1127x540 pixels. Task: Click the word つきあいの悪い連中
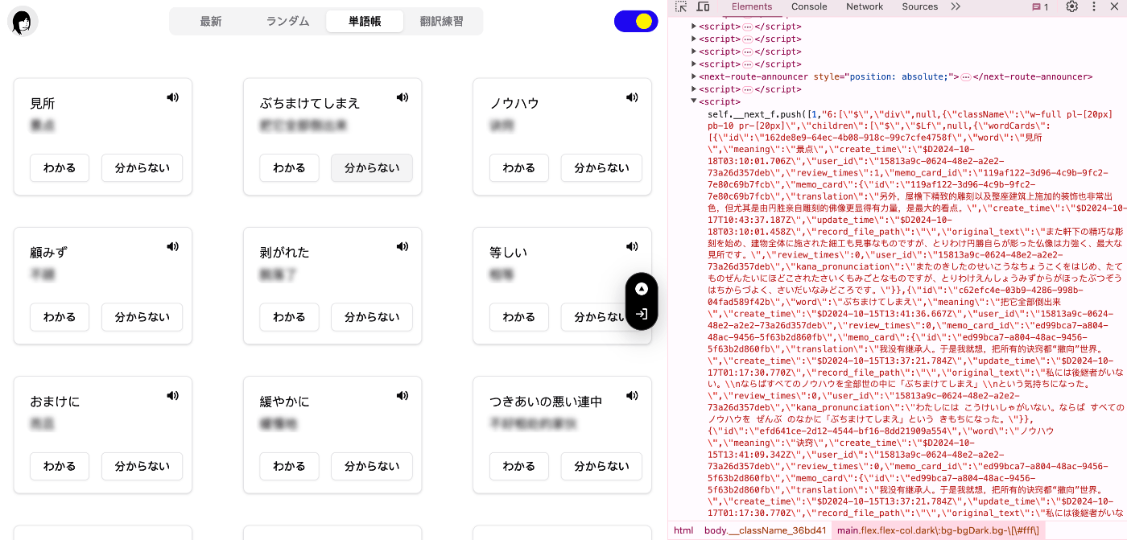click(x=546, y=402)
